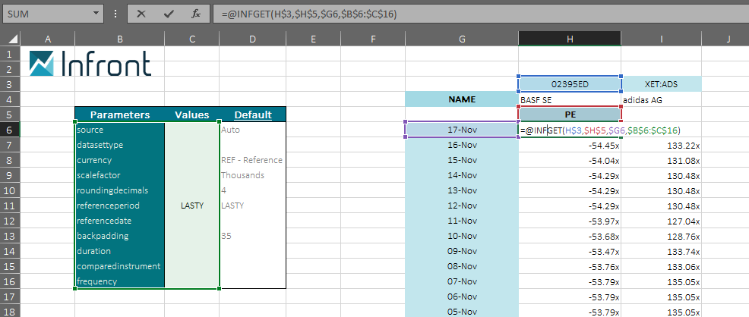Select the referenceperiod parameter cell
Image resolution: width=749 pixels, height=317 pixels.
pos(119,206)
